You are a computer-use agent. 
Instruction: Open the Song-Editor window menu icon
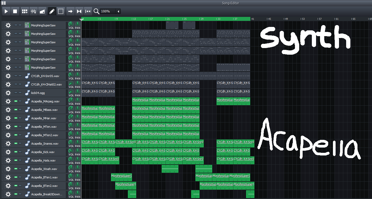3,3
